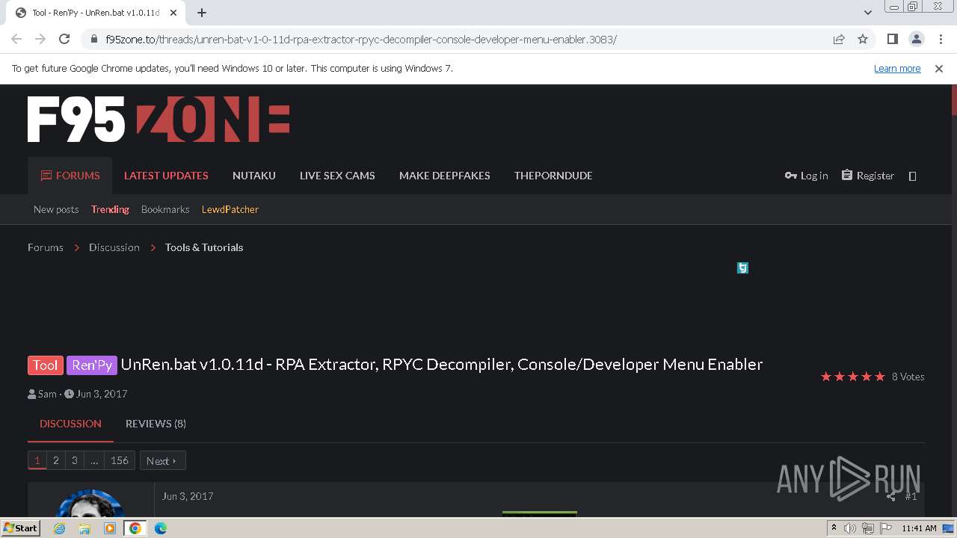Viewport: 957px width, 538px height.
Task: Click the 11:41 AM taskbar clock
Action: pos(919,528)
